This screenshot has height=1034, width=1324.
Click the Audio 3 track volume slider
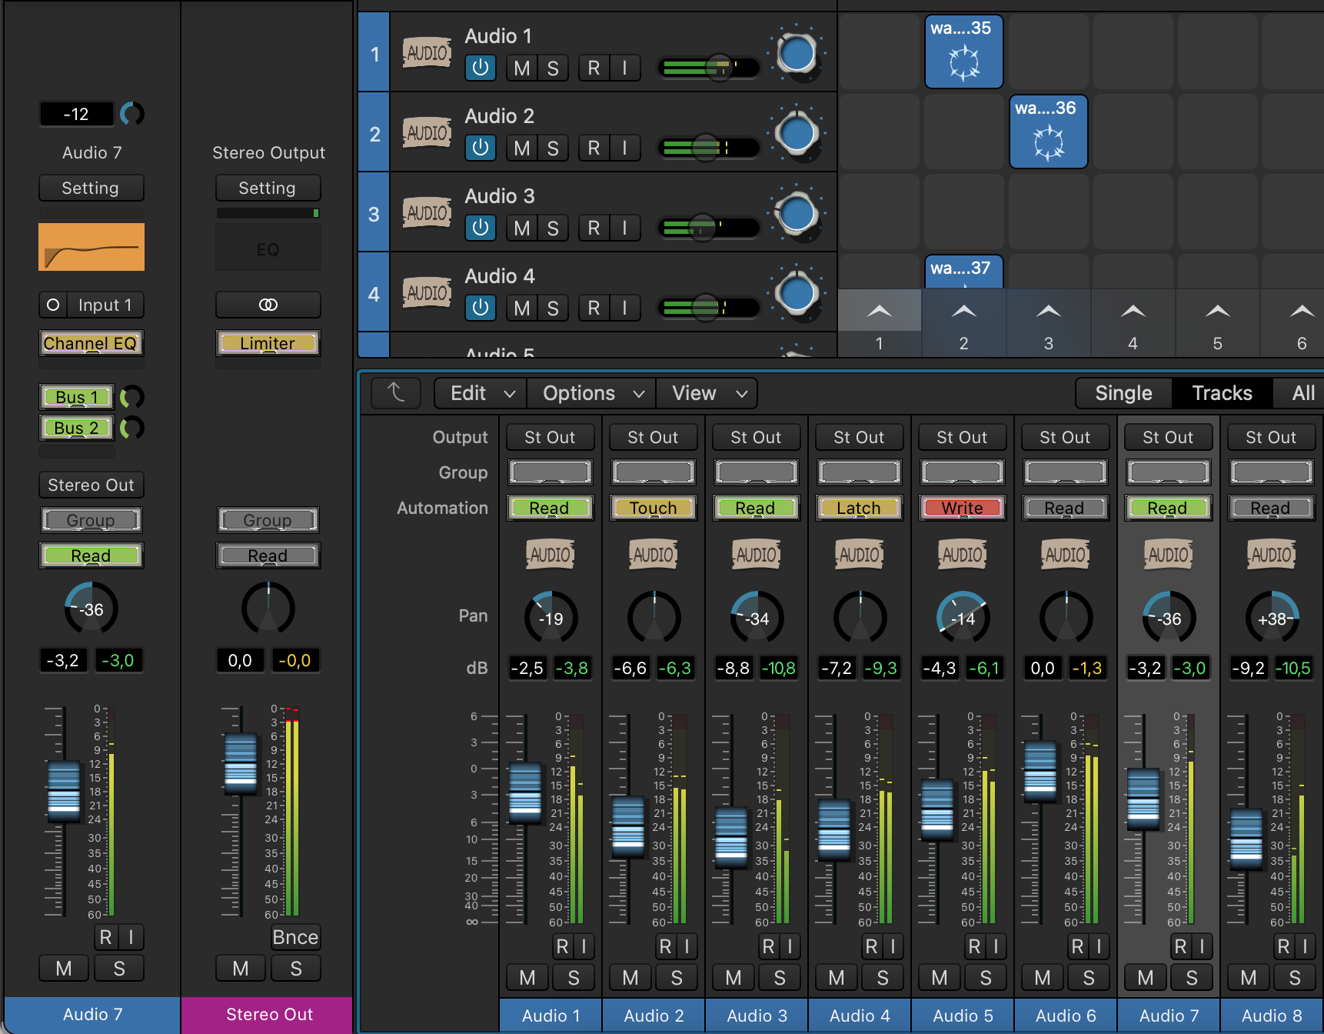pos(708,228)
